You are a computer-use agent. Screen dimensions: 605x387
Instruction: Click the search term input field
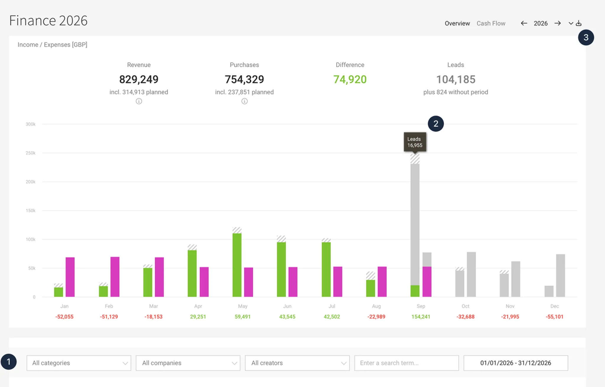pyautogui.click(x=406, y=363)
